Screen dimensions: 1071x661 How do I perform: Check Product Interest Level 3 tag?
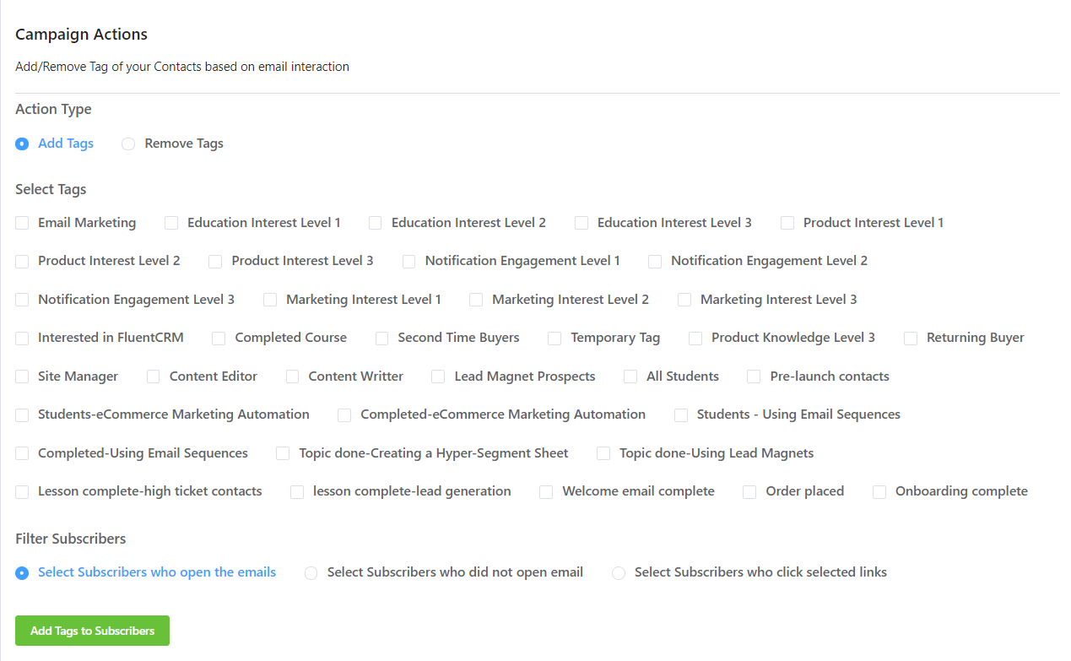215,262
